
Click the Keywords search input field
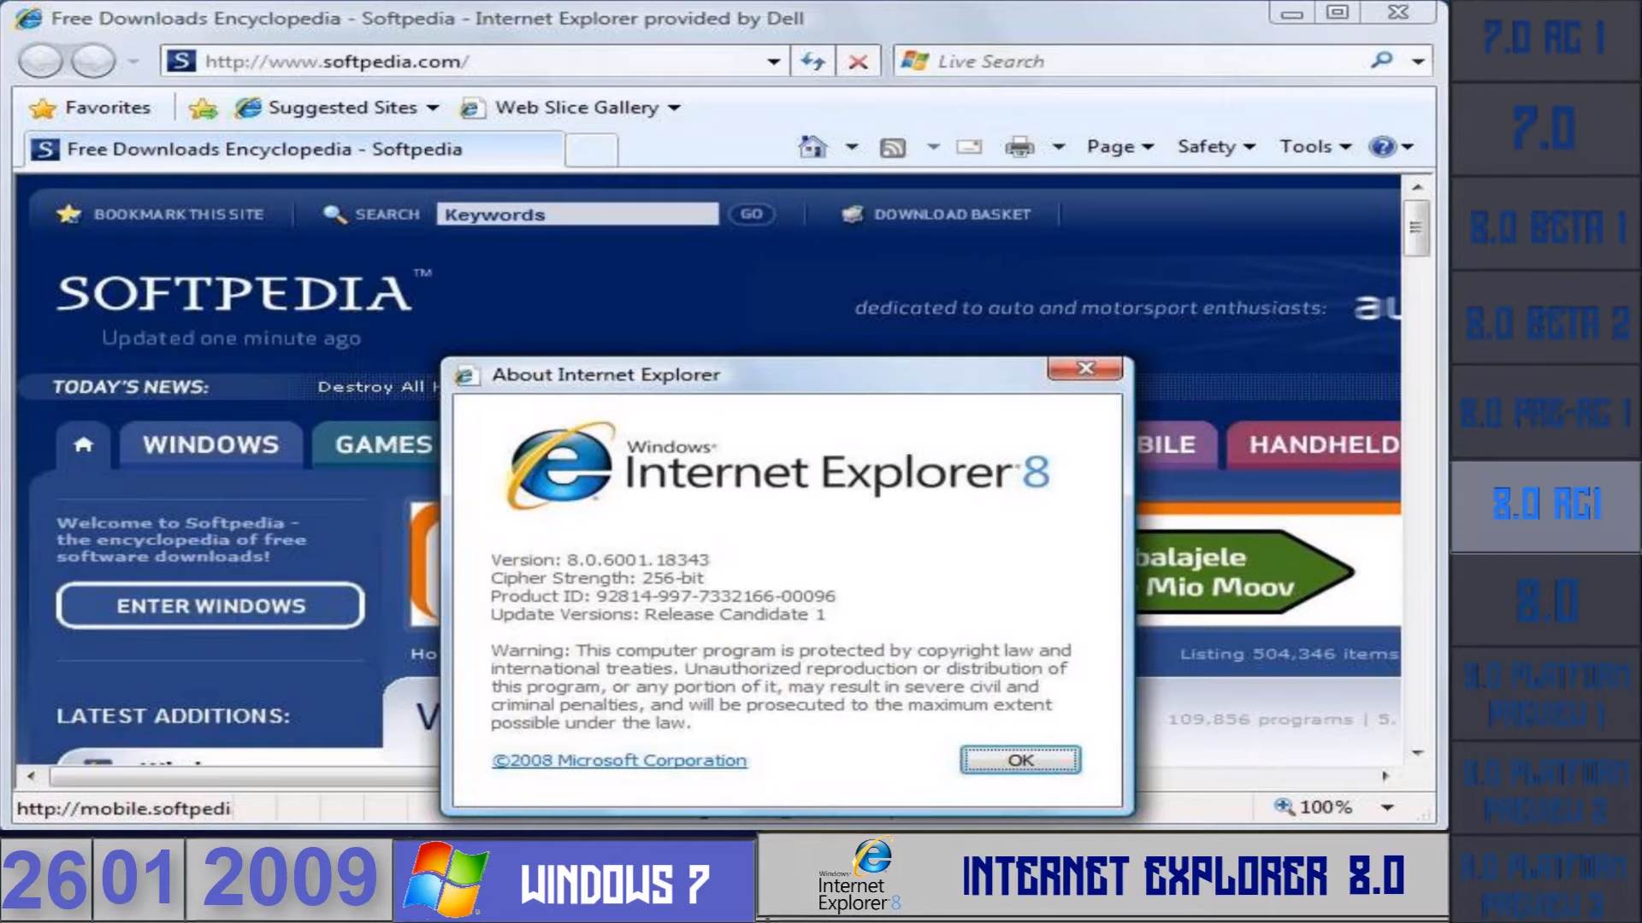[576, 214]
